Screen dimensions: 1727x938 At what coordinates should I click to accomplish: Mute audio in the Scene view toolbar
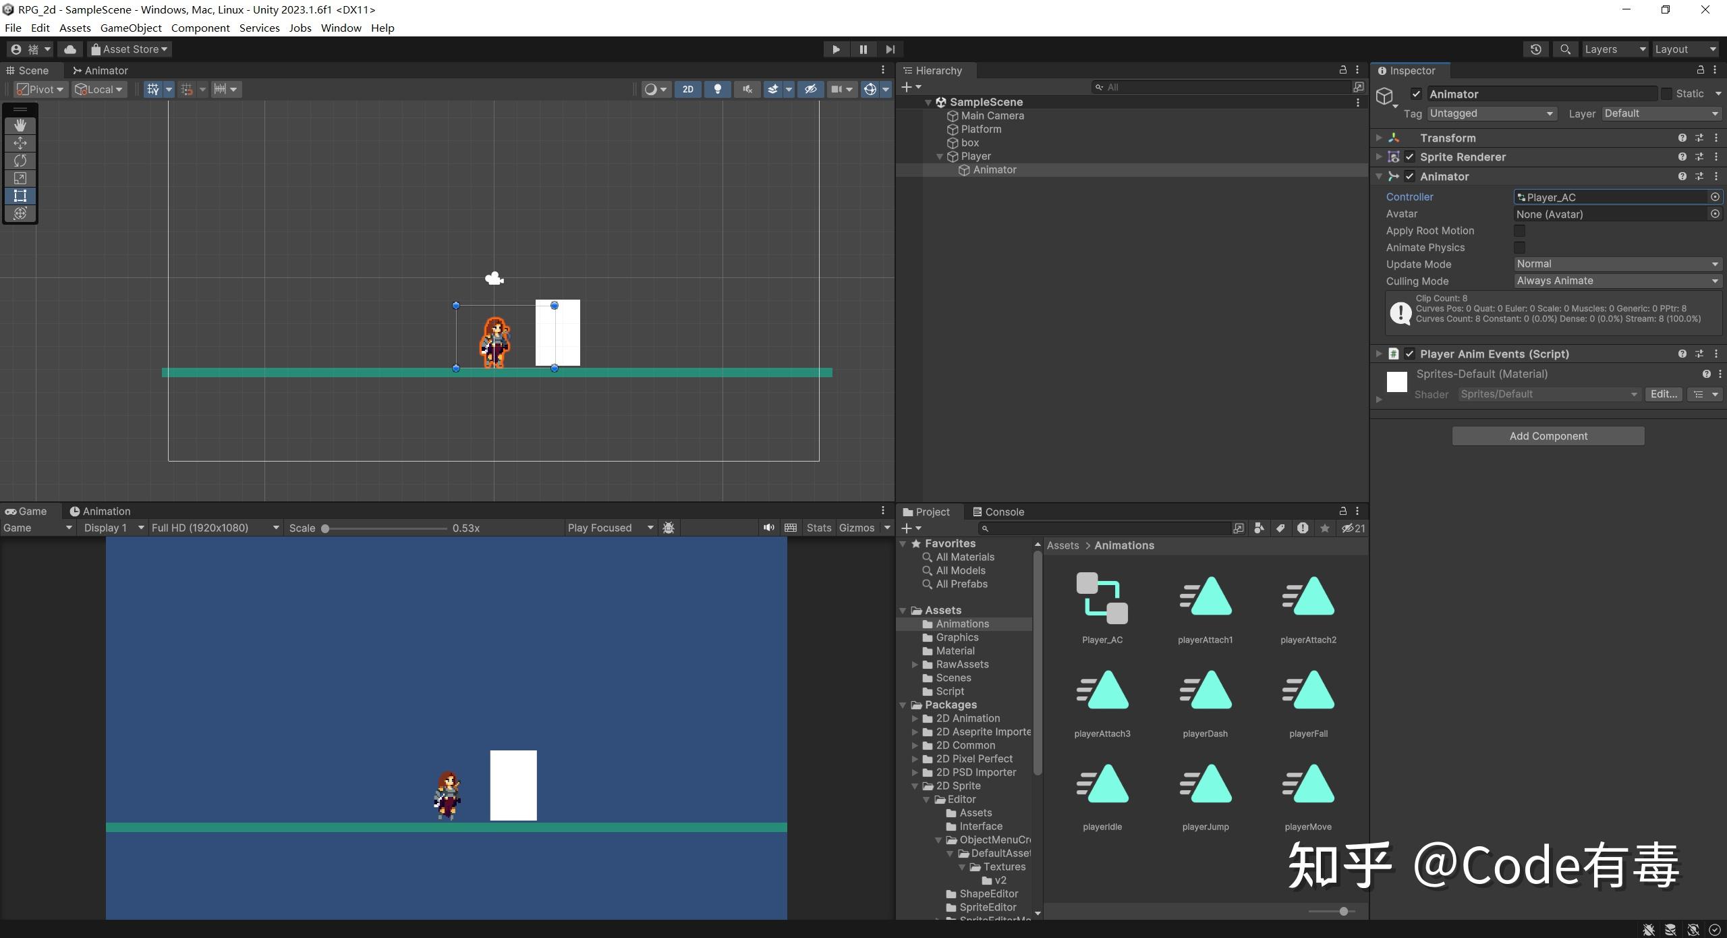pos(747,88)
